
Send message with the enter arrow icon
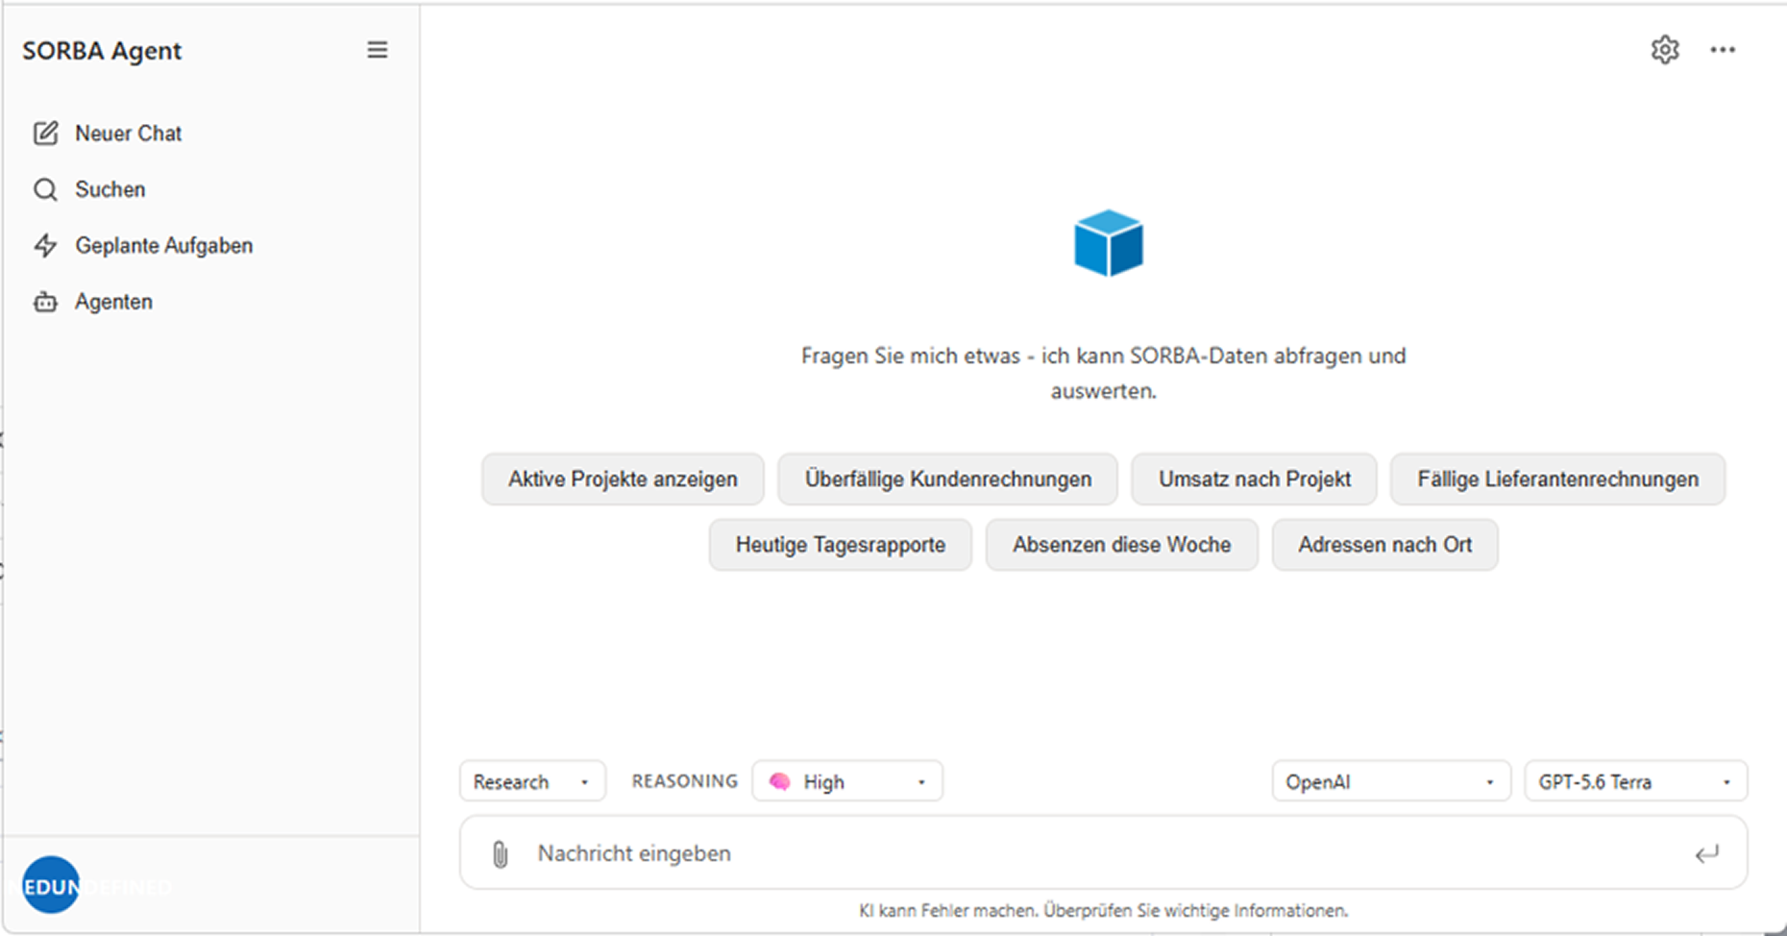coord(1706,853)
